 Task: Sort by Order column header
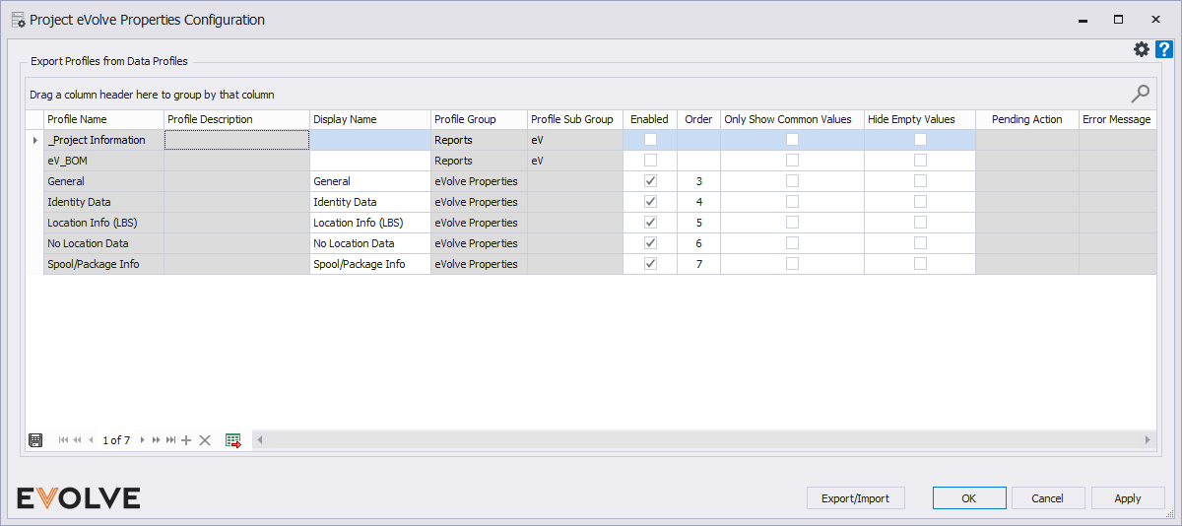698,119
